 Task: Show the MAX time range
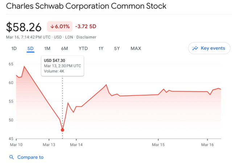pyautogui.click(x=136, y=49)
